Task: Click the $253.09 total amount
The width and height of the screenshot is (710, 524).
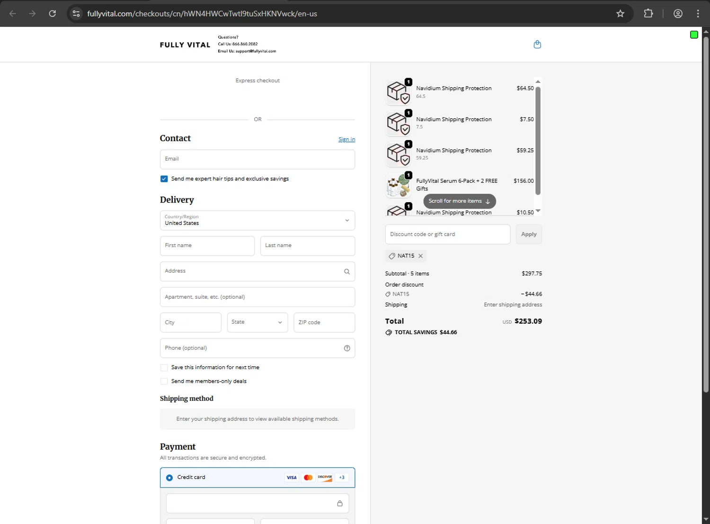Action: (528, 321)
